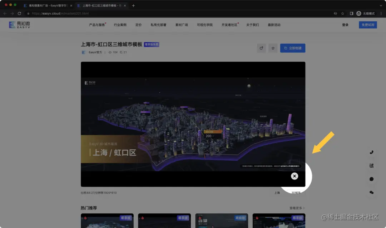Click the browser back arrow
The image size is (386, 228).
(x=5, y=13)
